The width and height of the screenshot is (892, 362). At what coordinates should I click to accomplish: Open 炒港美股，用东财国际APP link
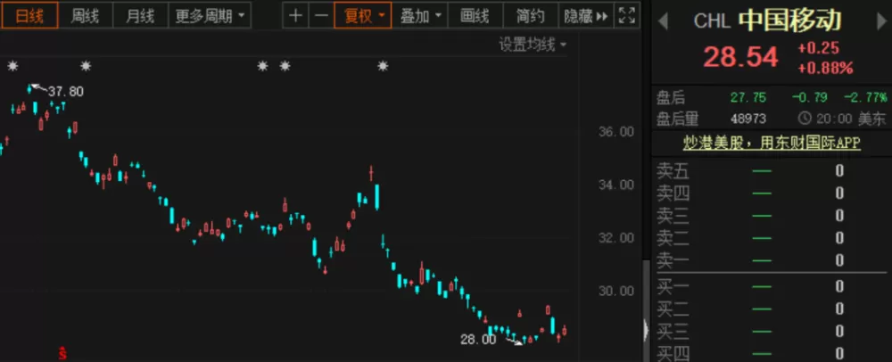coord(772,143)
